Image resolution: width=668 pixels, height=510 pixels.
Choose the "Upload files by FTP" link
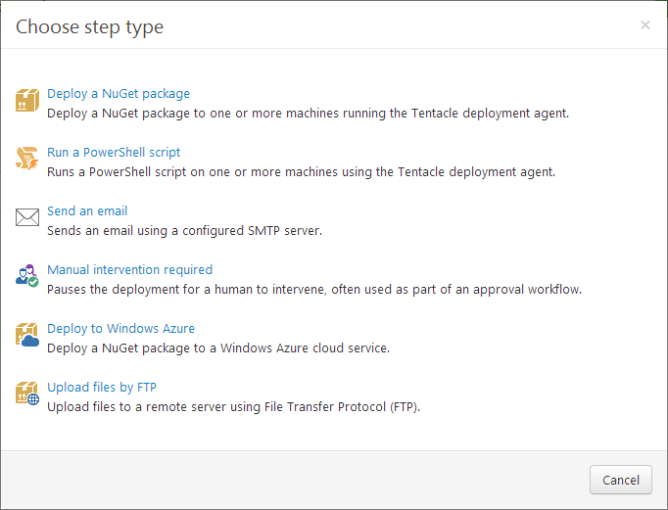tap(102, 388)
